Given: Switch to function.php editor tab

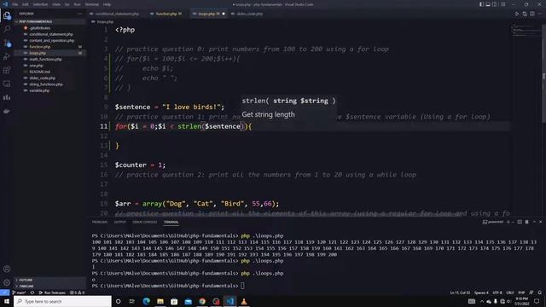Looking at the screenshot, I should pyautogui.click(x=166, y=14).
